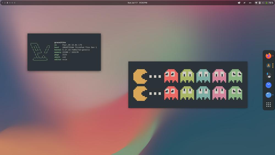Click the green battery icon
Viewport: 275px width, 155px height.
coord(266,3)
